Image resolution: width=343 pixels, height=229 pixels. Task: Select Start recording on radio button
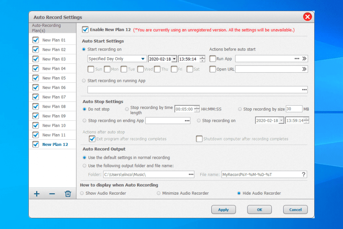tap(84, 49)
